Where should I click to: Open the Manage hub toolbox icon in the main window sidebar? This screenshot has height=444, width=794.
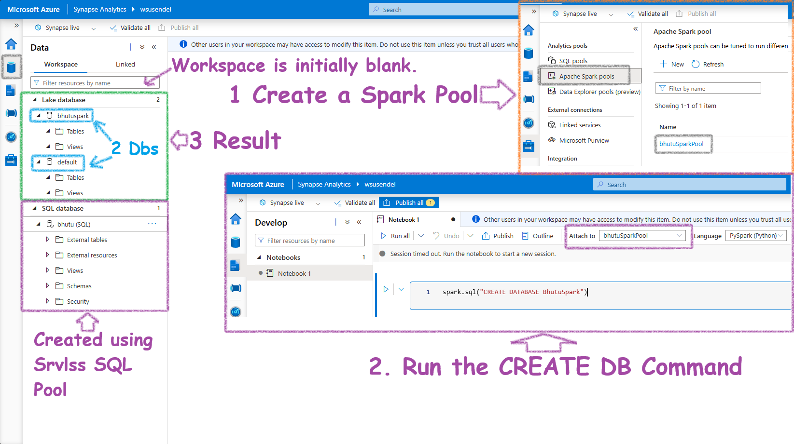(x=11, y=160)
